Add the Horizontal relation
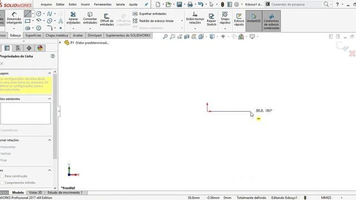This screenshot has width=356, height=200. pyautogui.click(x=8, y=147)
